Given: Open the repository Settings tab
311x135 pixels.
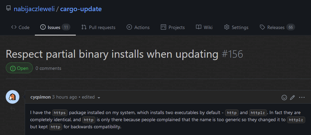Looking at the screenshot, I should 236,27.
